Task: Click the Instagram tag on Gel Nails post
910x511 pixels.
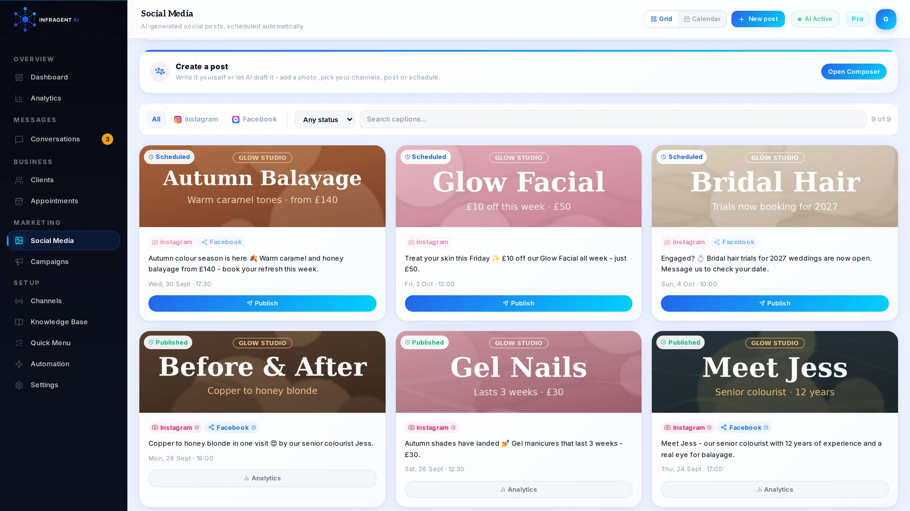Action: (x=432, y=428)
